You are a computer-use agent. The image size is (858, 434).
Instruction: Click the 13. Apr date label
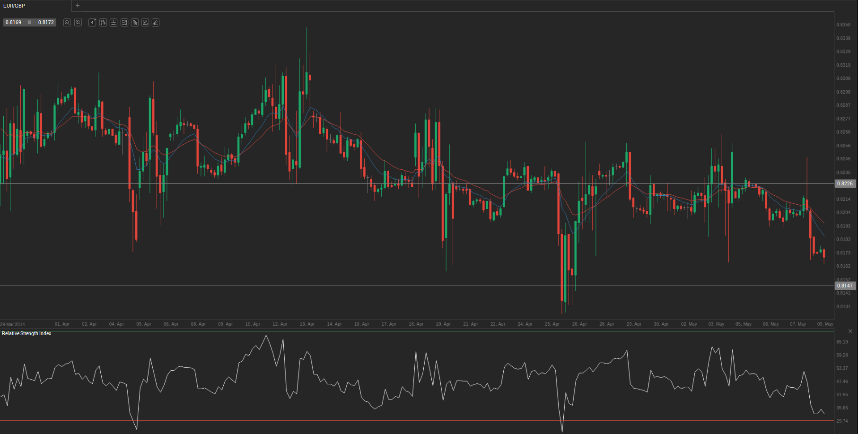307,324
